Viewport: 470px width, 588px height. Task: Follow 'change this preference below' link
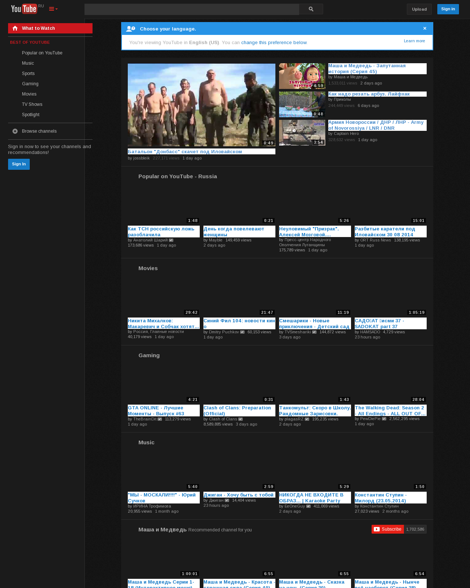[274, 43]
